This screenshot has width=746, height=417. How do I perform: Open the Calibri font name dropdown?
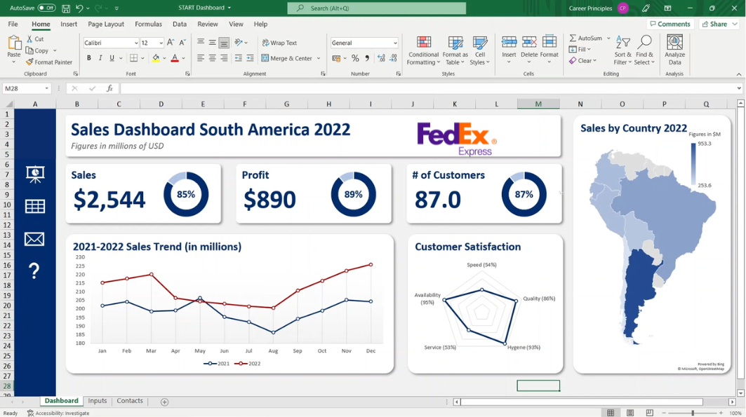click(135, 43)
